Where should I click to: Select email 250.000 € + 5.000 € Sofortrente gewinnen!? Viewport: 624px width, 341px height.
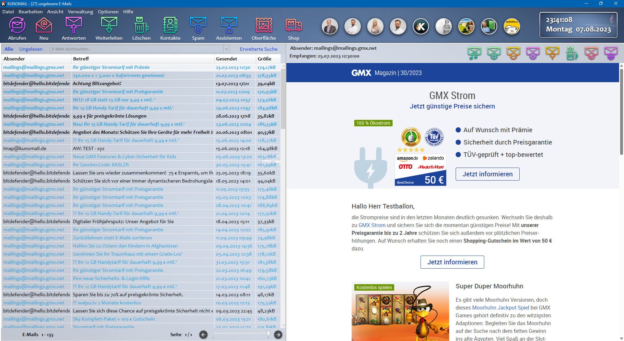click(x=141, y=75)
